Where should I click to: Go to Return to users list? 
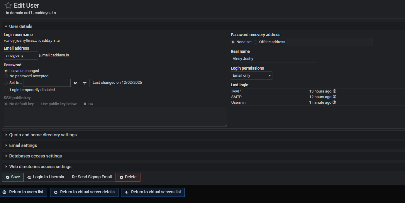tap(23, 192)
